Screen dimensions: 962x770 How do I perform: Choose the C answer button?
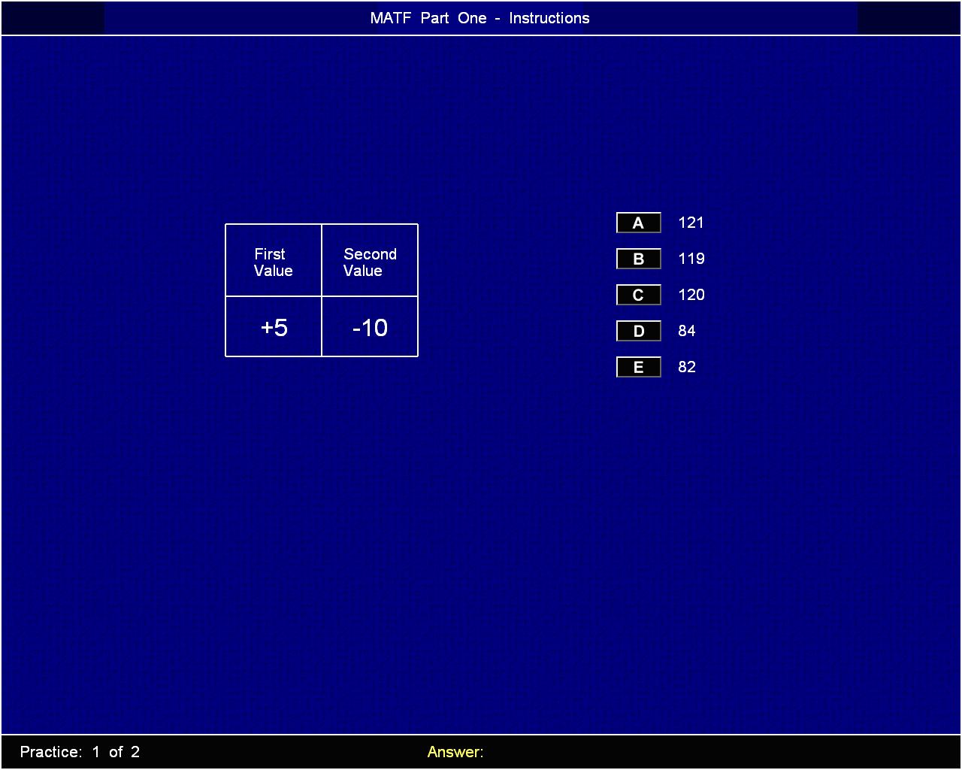pos(638,295)
